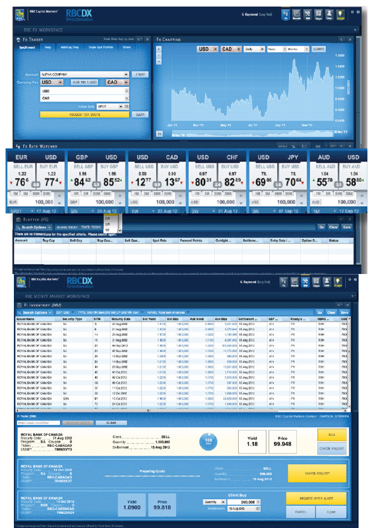This screenshot has height=528, width=373.
Task: Open the Daily interval dropdown in Fx Charting
Action: [255, 49]
